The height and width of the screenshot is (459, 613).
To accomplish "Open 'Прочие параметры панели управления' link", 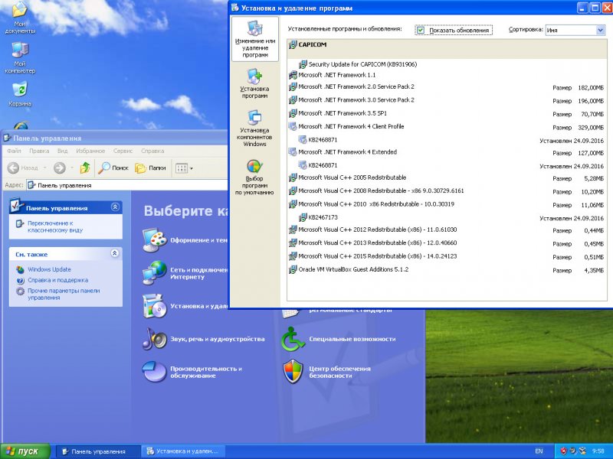I will tap(64, 295).
